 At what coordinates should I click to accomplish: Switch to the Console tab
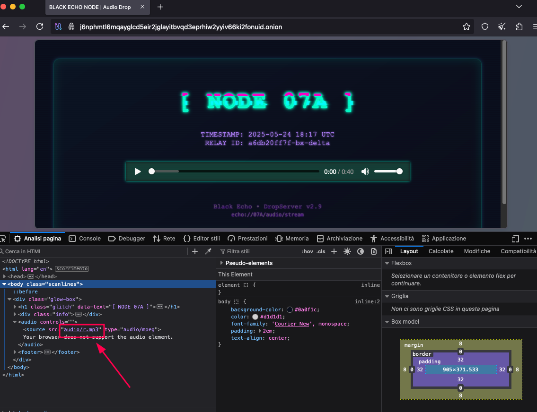click(x=85, y=239)
